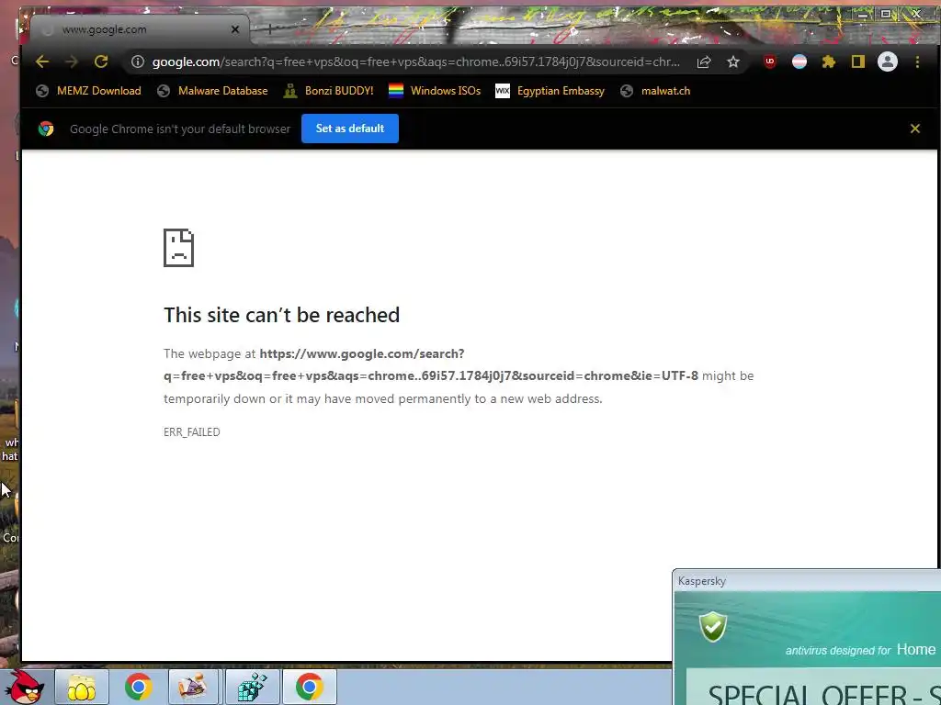
Task: Maximize the Chrome window
Action: [x=886, y=14]
